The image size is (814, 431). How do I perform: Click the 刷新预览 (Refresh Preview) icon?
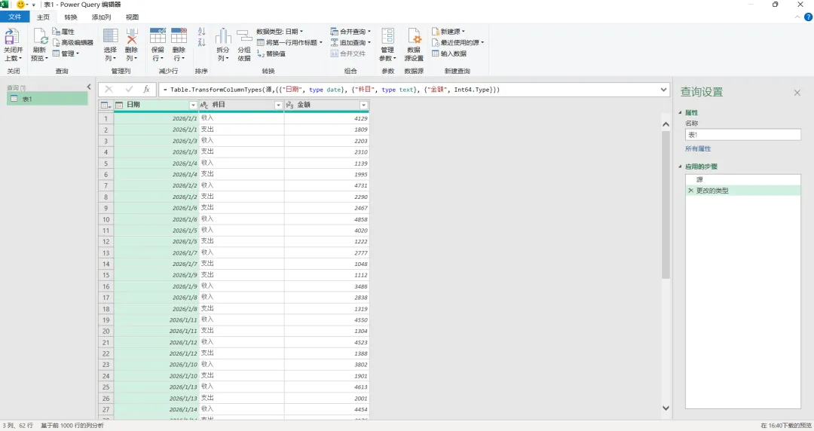(40, 37)
